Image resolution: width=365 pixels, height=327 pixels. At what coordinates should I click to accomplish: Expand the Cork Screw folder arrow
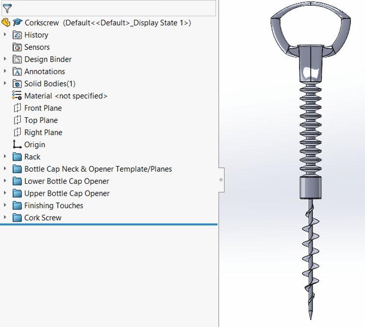click(x=5, y=218)
